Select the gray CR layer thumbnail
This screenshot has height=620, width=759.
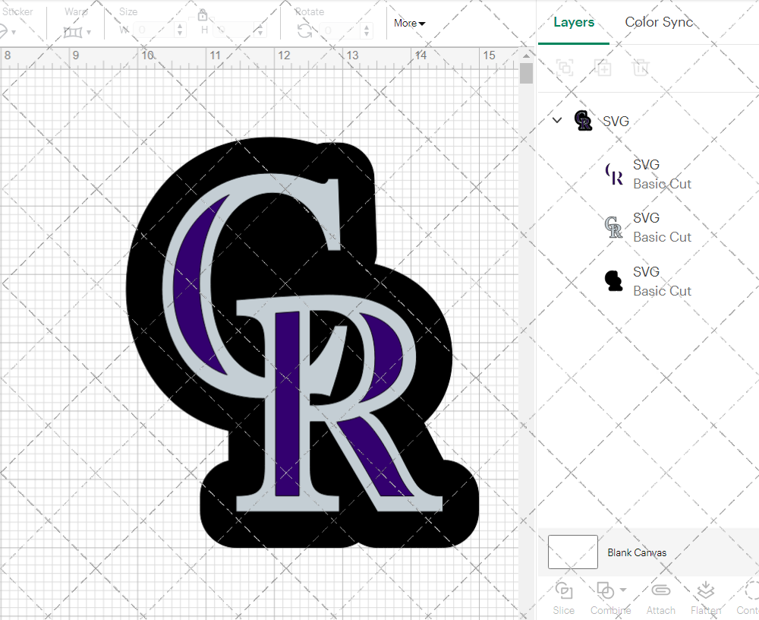coord(614,227)
